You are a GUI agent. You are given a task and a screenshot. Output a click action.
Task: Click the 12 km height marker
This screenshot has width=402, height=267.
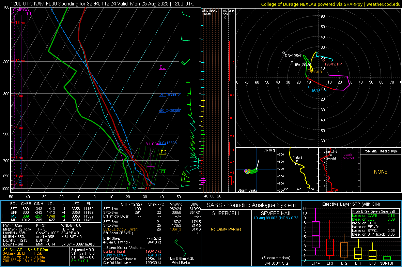pyautogui.click(x=20, y=61)
